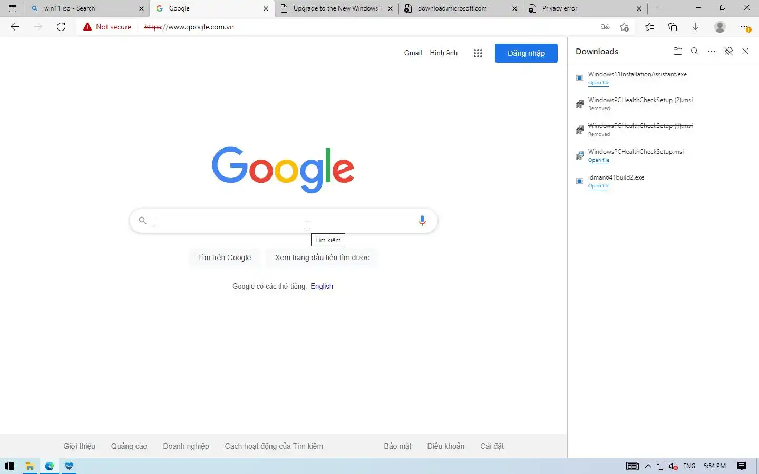The width and height of the screenshot is (759, 474).
Task: Unpin the Downloads panel
Action: click(728, 51)
